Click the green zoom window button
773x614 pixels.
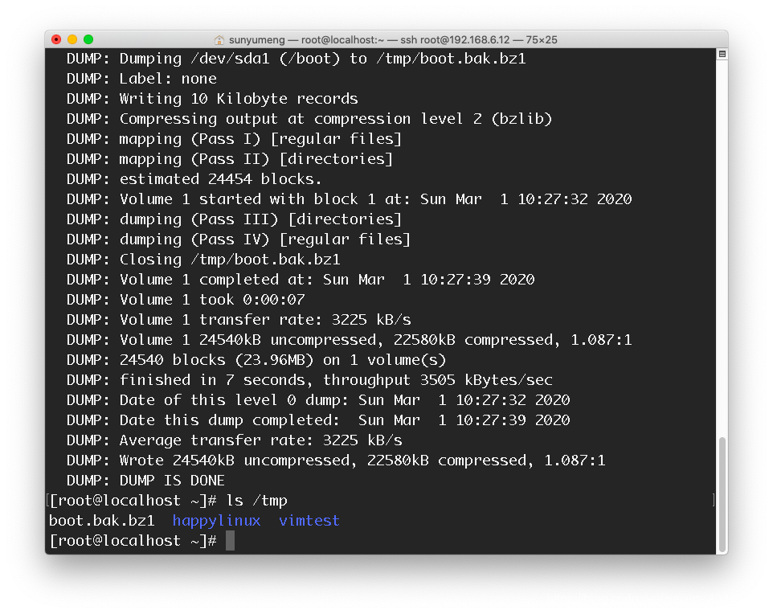tap(88, 39)
